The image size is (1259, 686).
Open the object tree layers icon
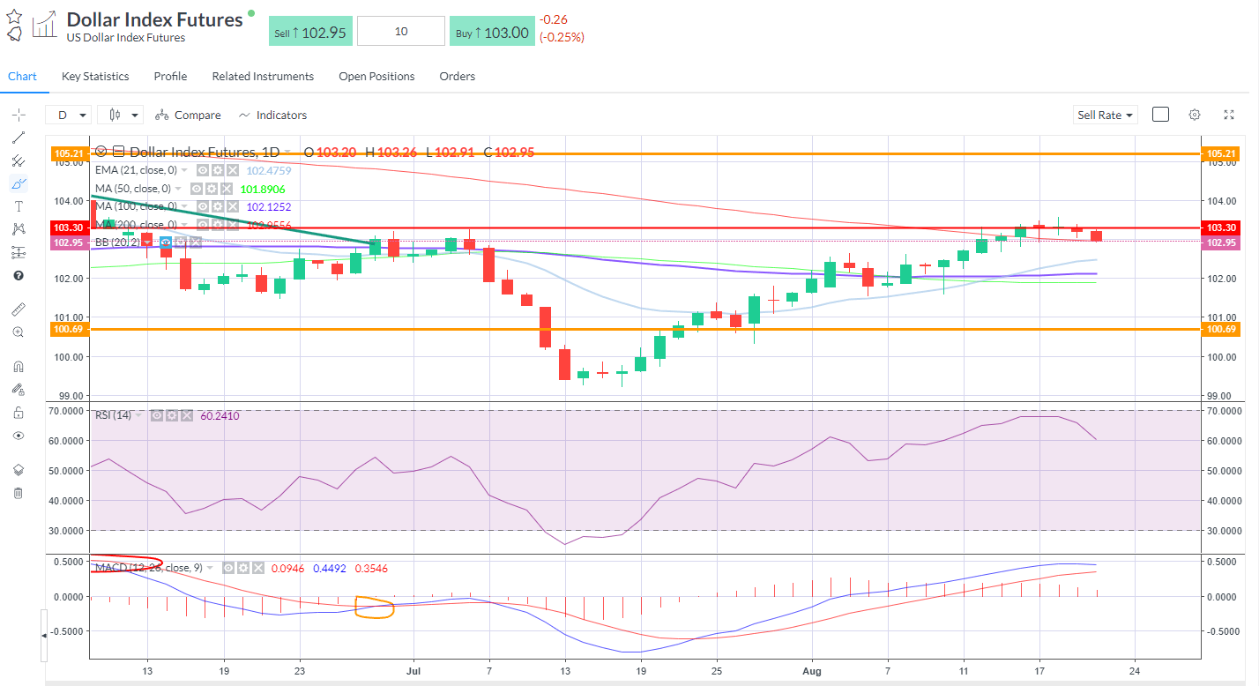tap(18, 470)
